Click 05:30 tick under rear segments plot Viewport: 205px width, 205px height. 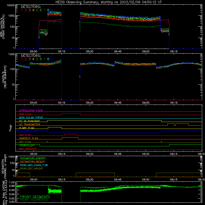[89, 103]
